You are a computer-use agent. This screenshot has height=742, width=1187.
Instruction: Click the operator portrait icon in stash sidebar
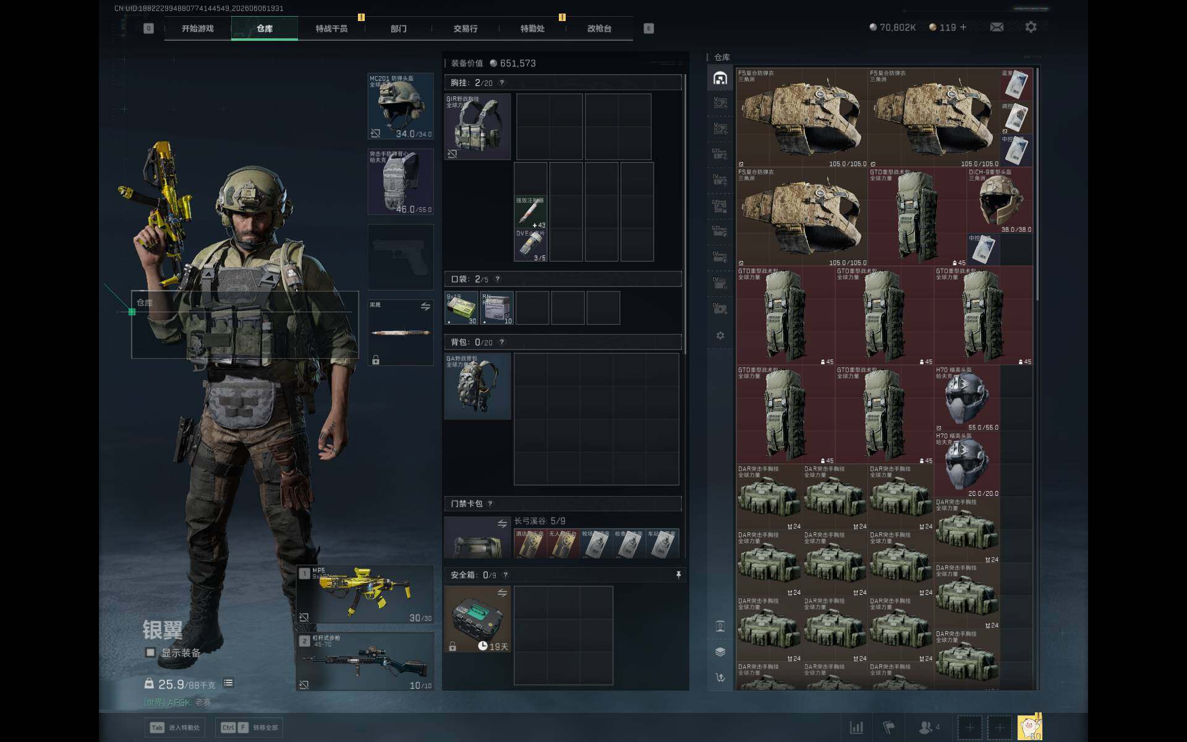point(720,626)
